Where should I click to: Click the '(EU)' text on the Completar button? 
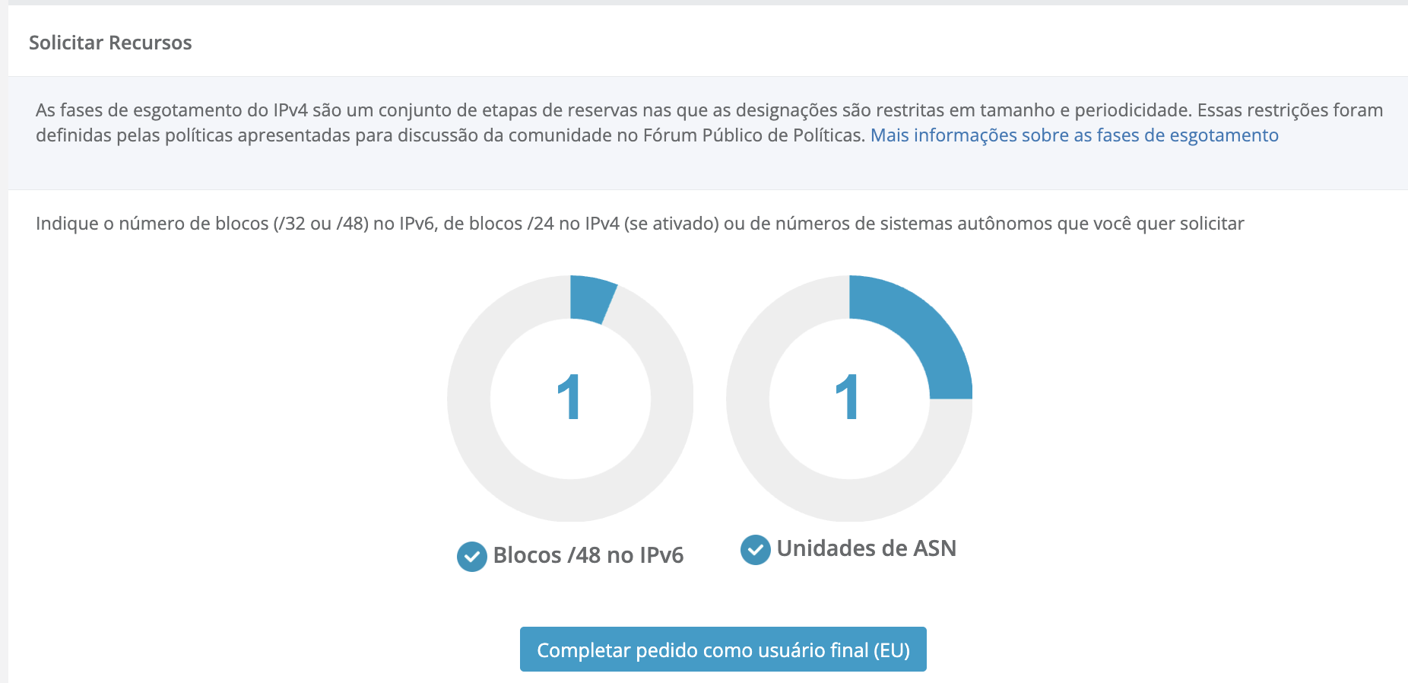click(x=891, y=650)
